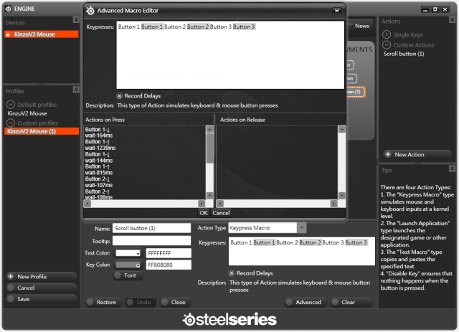Screen dimensions: 459x332
Task: Open the News tab
Action: [360, 26]
